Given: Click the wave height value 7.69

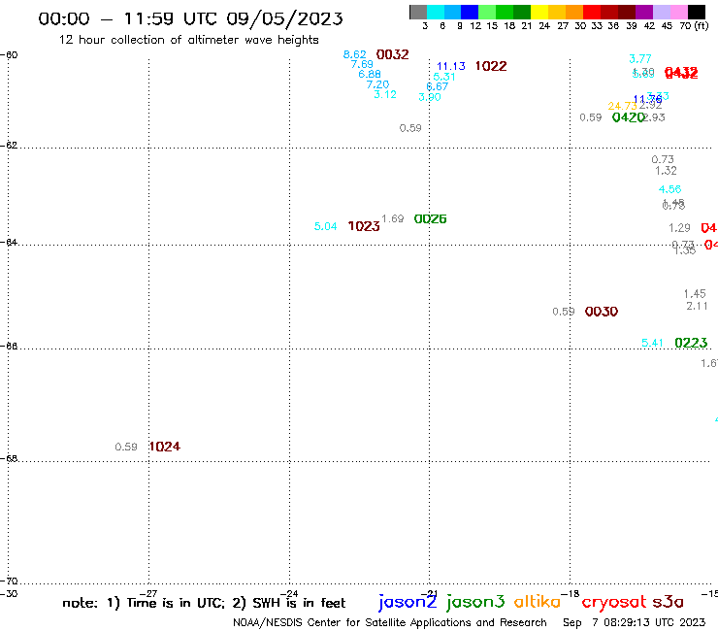Looking at the screenshot, I should tap(362, 64).
